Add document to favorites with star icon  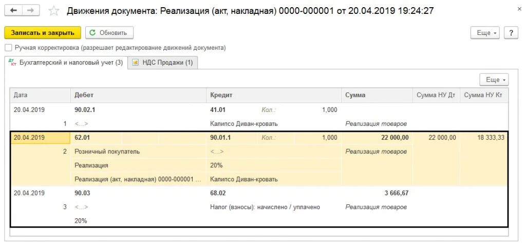[53, 11]
